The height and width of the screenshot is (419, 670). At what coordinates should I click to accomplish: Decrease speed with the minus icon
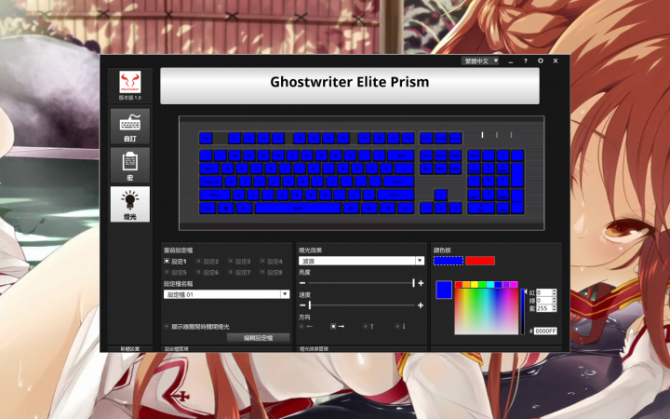tap(302, 305)
